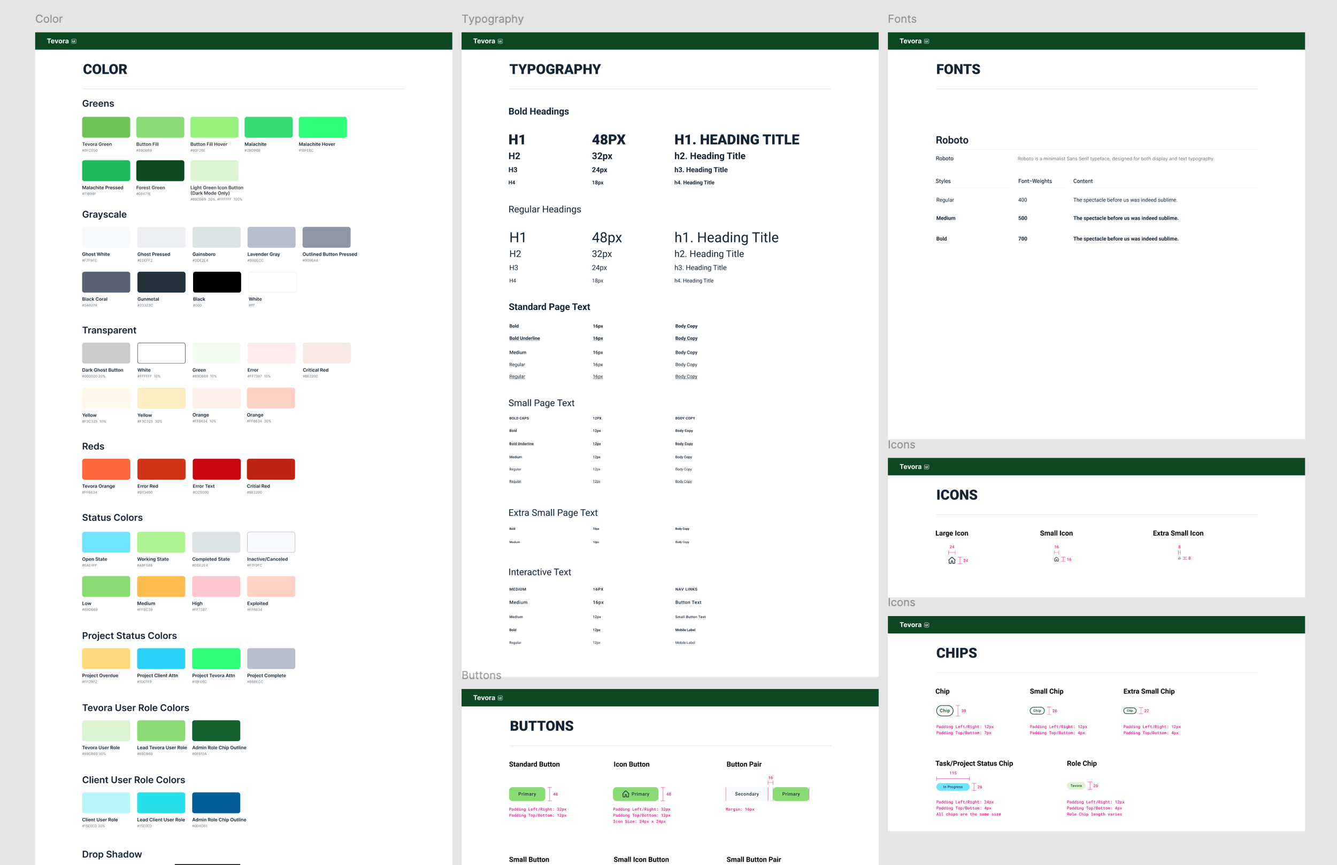
Task: Click the 'Task/Project Status Chip' heading
Action: coord(973,763)
